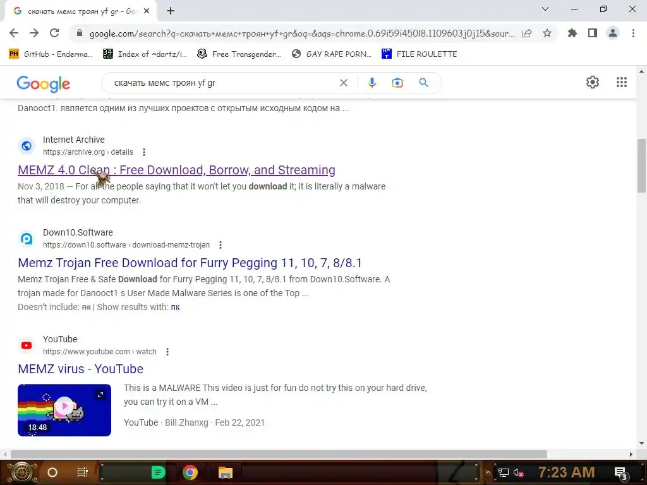Open Cortana circle on taskbar
The width and height of the screenshot is (647, 485).
point(52,472)
